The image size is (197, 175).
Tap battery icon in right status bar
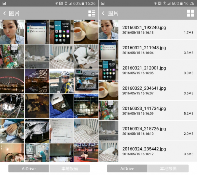(181, 3)
